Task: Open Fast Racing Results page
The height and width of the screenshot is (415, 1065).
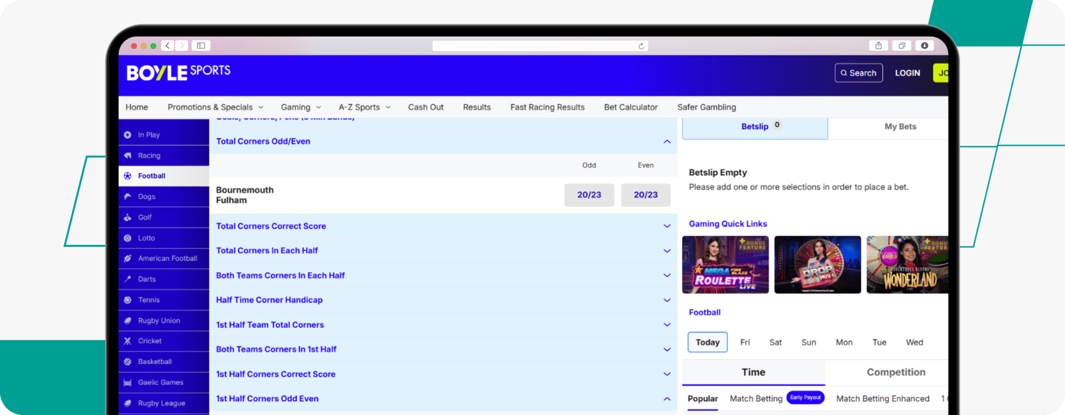Action: [x=547, y=107]
